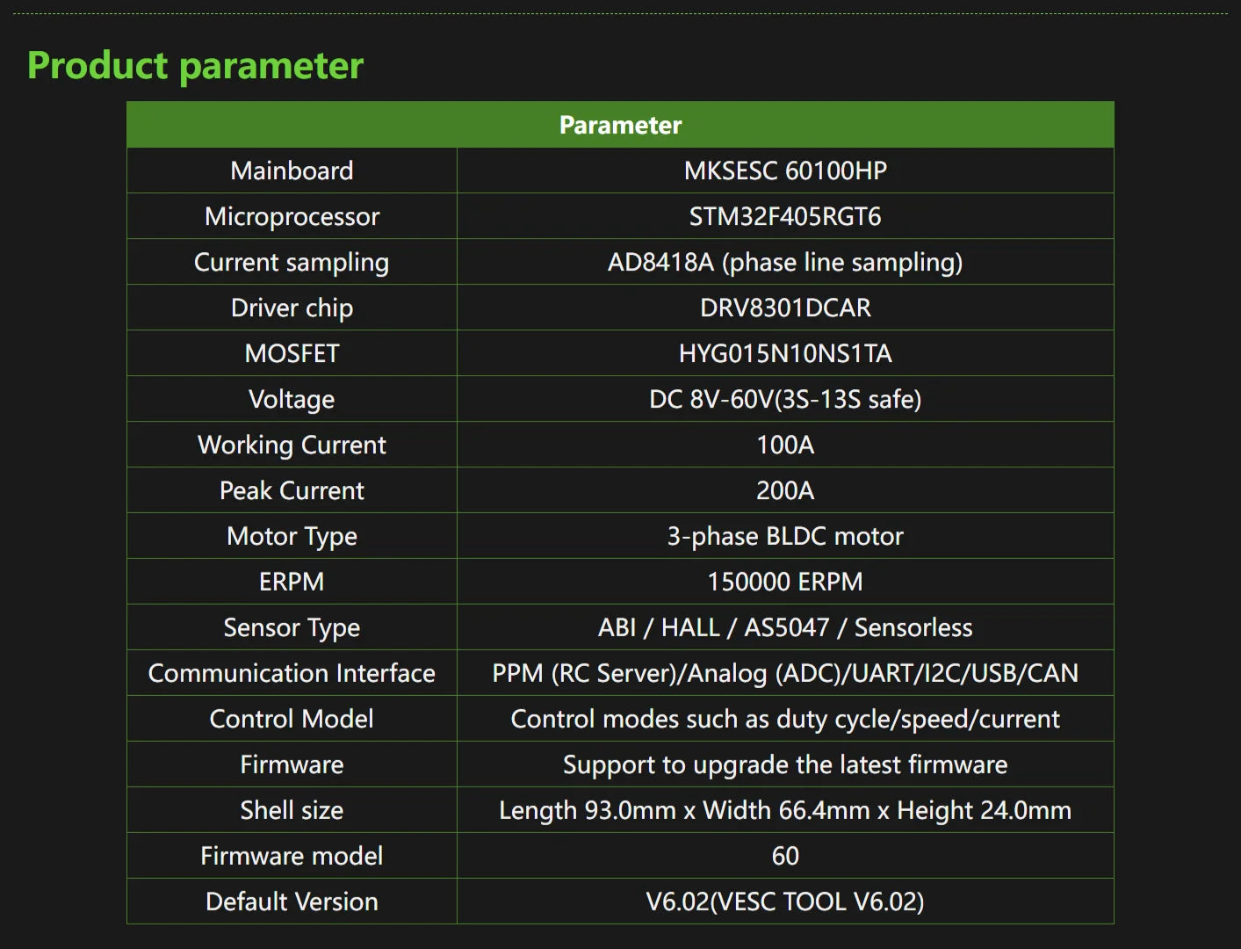
Task: Select the "Shell size" dimensions value
Action: point(785,810)
